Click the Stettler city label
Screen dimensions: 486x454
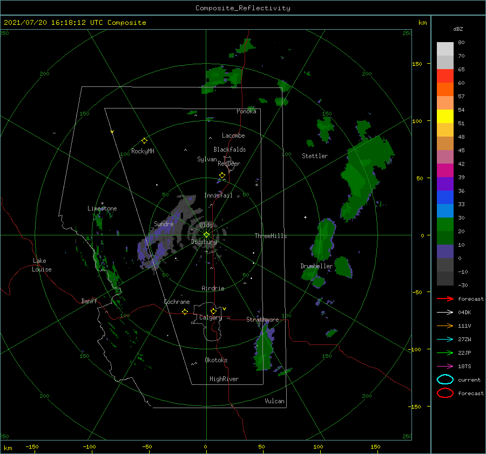coord(315,156)
